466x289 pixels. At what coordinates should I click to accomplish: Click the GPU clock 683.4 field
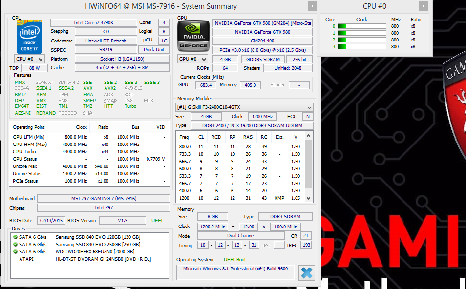tap(206, 85)
